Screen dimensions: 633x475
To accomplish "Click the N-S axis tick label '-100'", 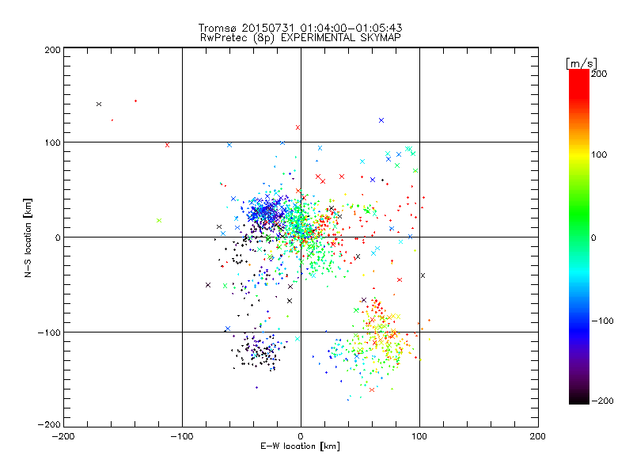I will pos(49,332).
